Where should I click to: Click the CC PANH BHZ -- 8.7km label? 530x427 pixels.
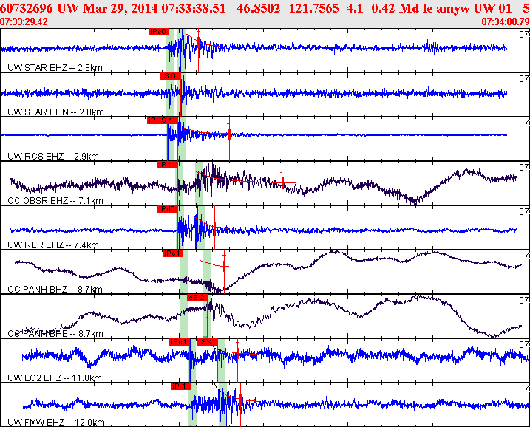[x=55, y=289]
